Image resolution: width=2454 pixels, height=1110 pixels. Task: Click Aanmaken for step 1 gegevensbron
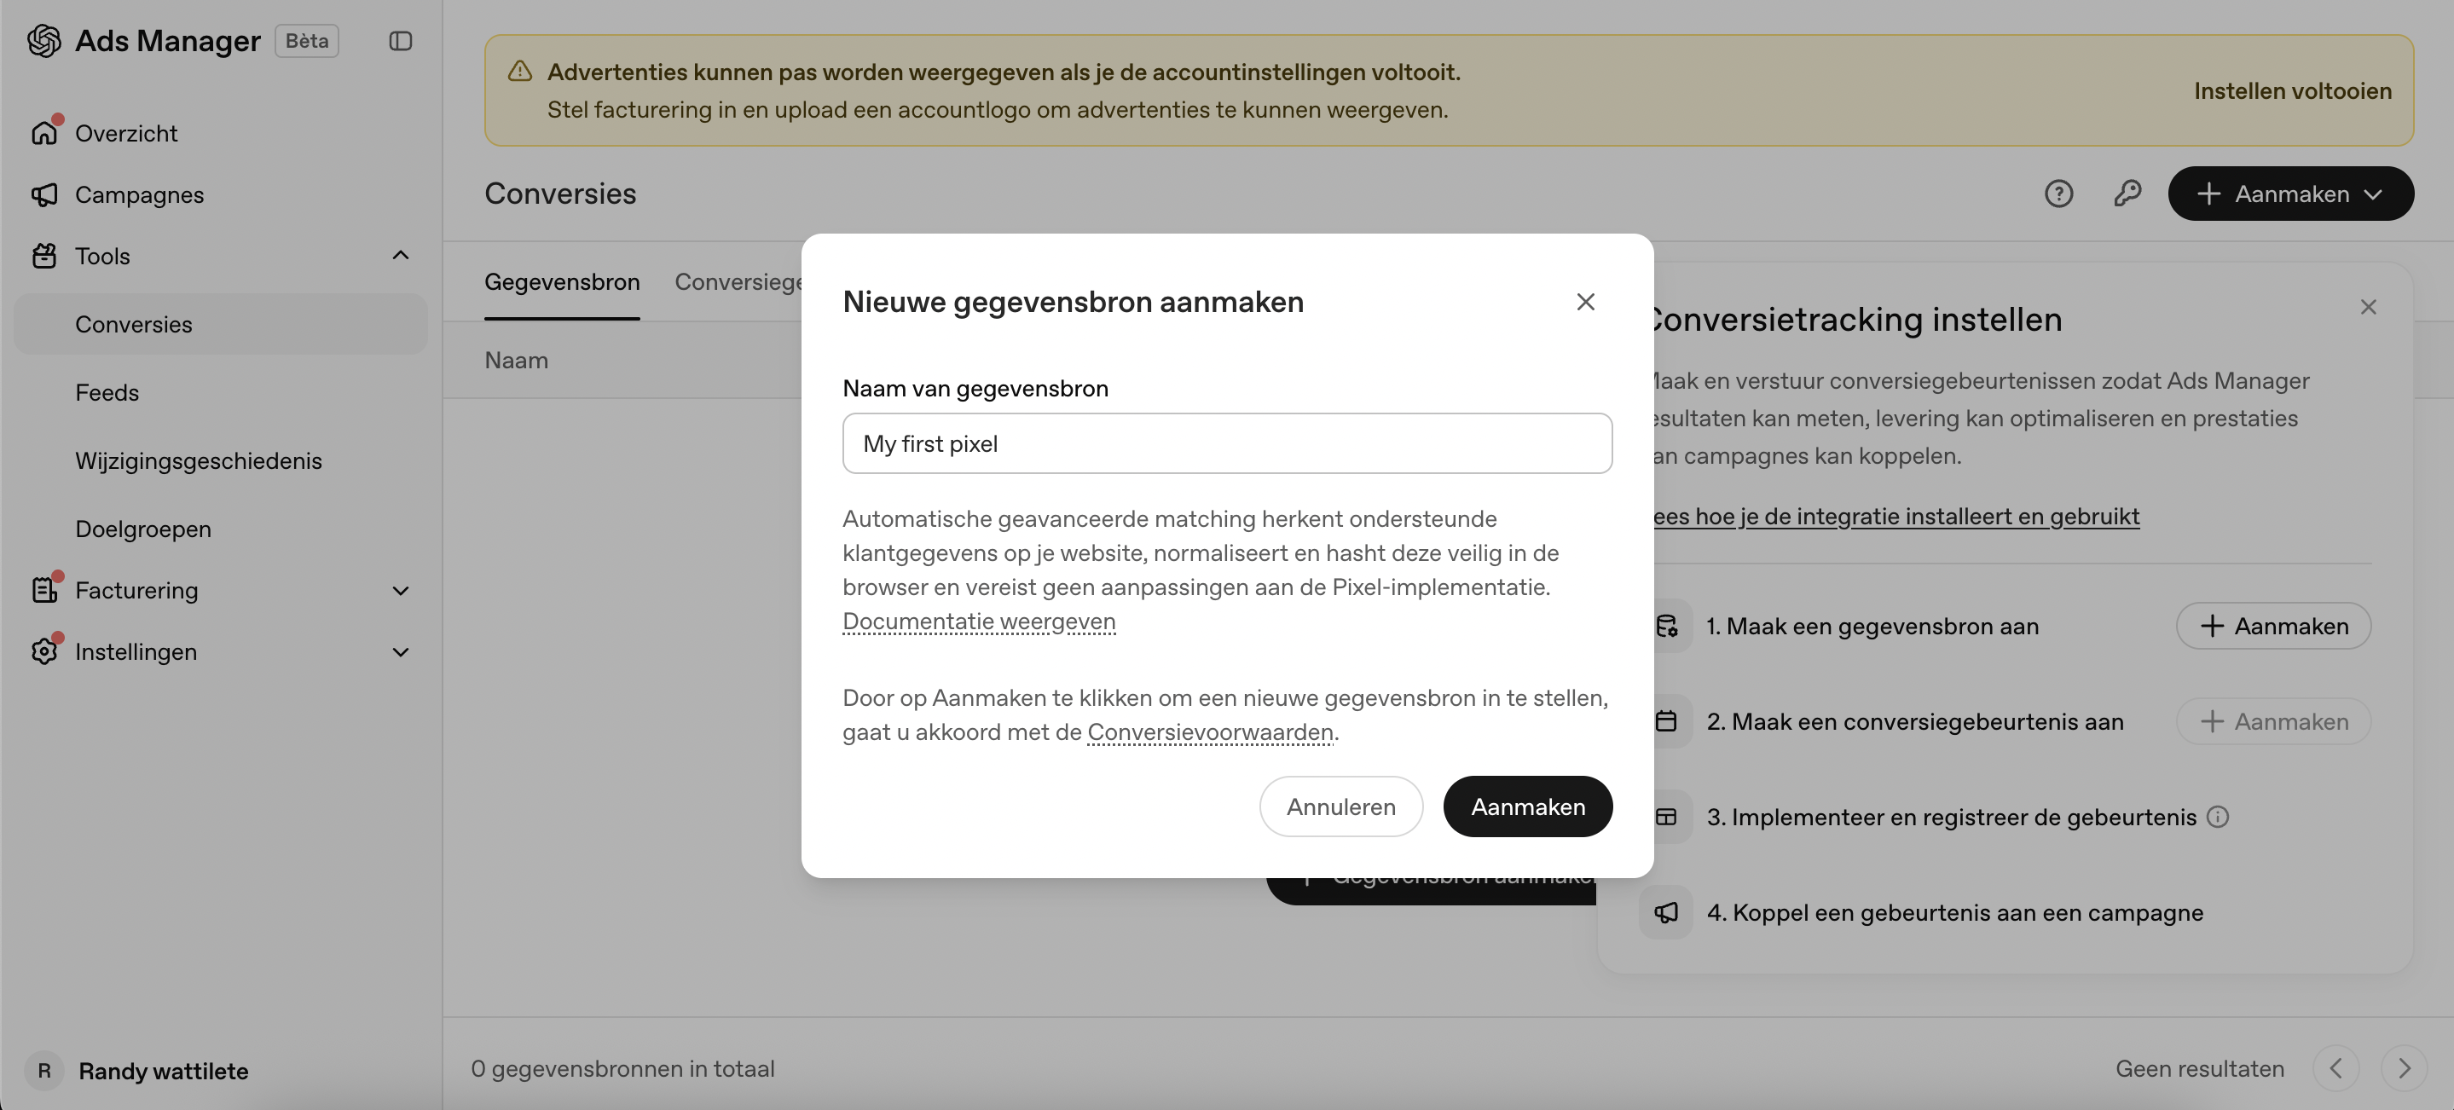click(x=2273, y=626)
